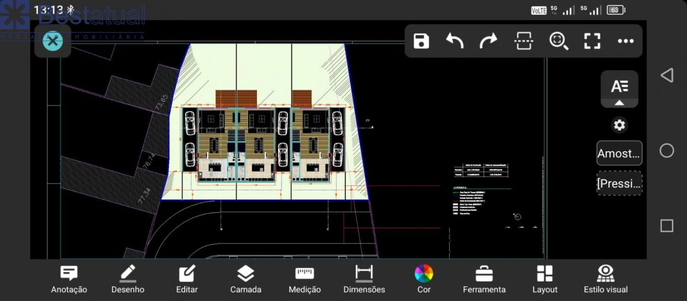Select the dashed-frame region tool
The image size is (687, 301).
pos(523,41)
